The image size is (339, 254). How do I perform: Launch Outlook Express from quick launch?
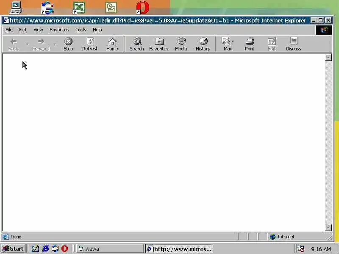tap(55, 248)
